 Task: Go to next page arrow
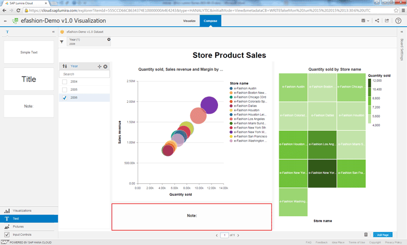point(238,235)
